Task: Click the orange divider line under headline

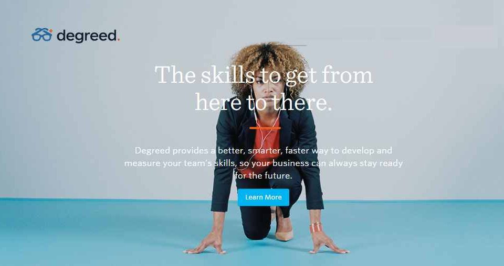Action: click(x=265, y=128)
